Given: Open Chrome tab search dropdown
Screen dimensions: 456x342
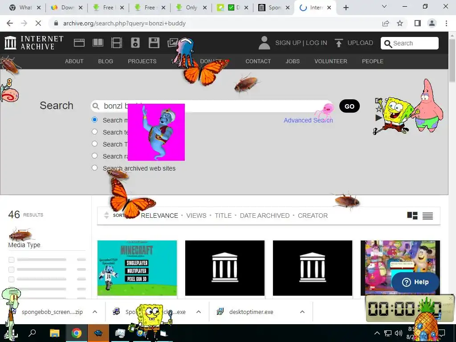Looking at the screenshot, I should click(x=384, y=7).
